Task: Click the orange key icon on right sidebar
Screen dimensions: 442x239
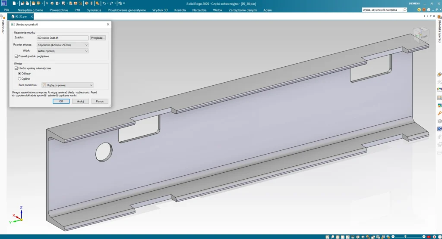Action: tap(439, 113)
